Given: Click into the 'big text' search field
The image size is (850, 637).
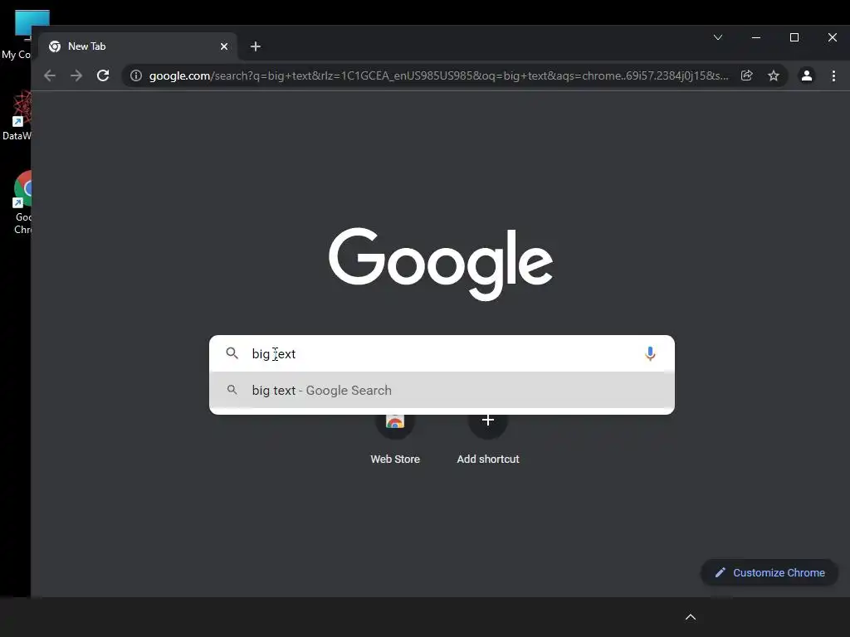Looking at the screenshot, I should pos(442,353).
